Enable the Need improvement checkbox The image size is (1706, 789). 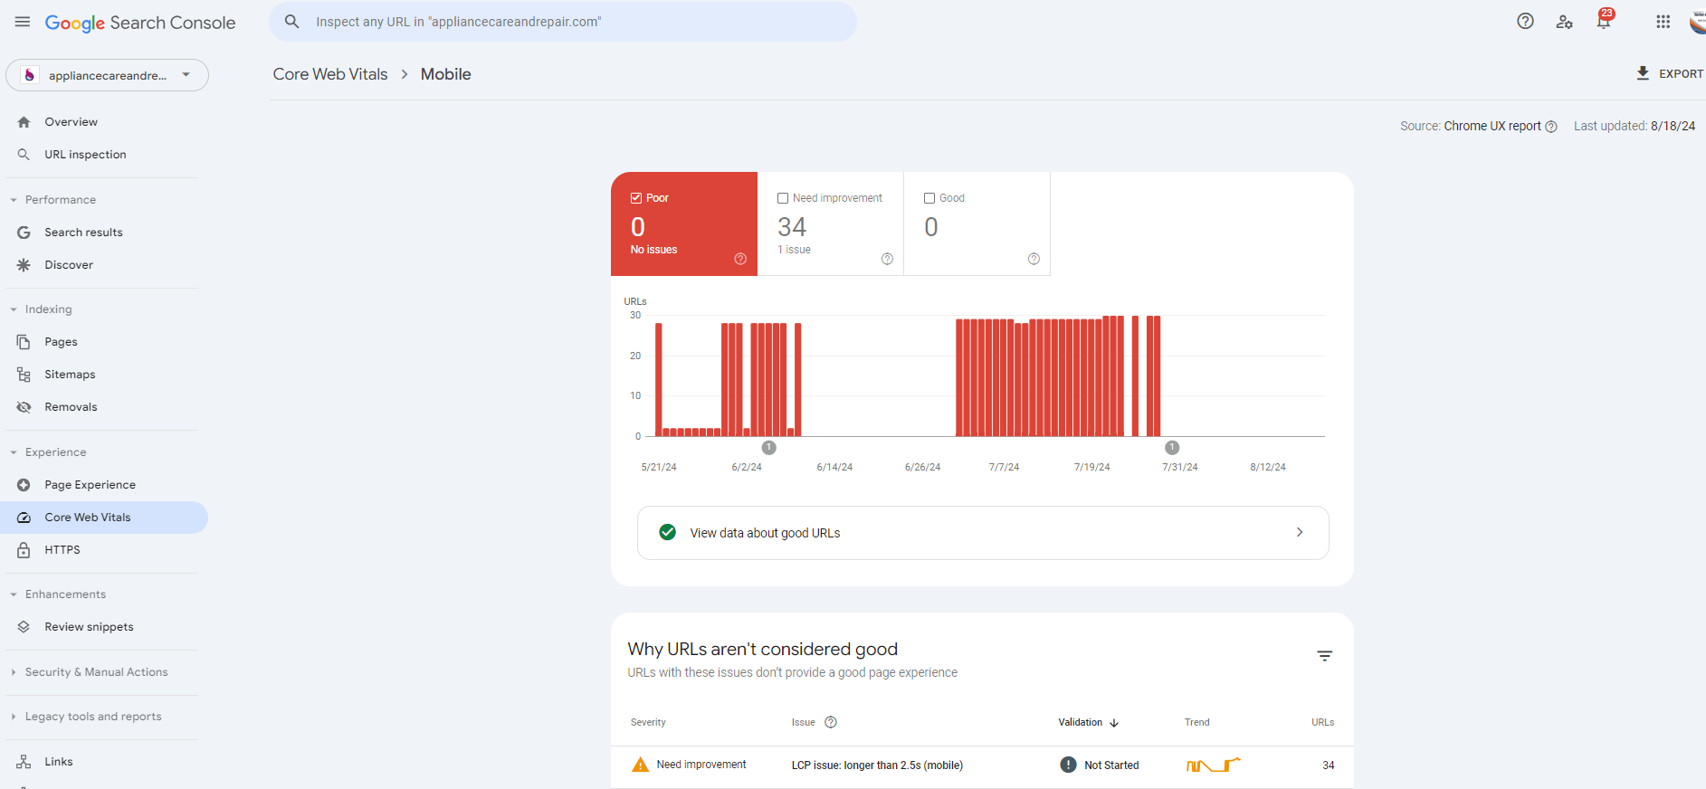(x=783, y=198)
